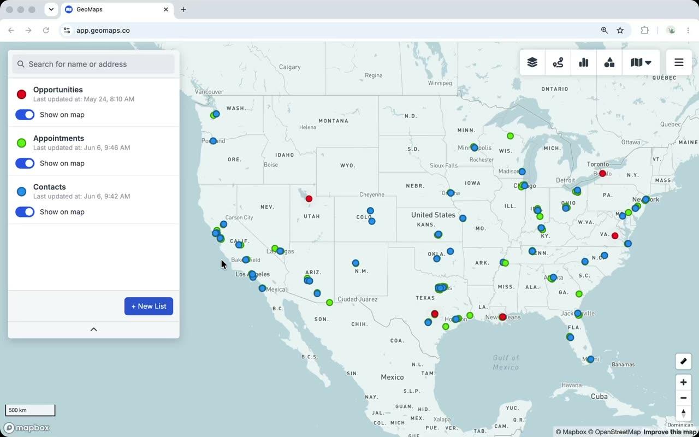Reload the GeoMaps page
Image resolution: width=699 pixels, height=437 pixels.
[46, 31]
